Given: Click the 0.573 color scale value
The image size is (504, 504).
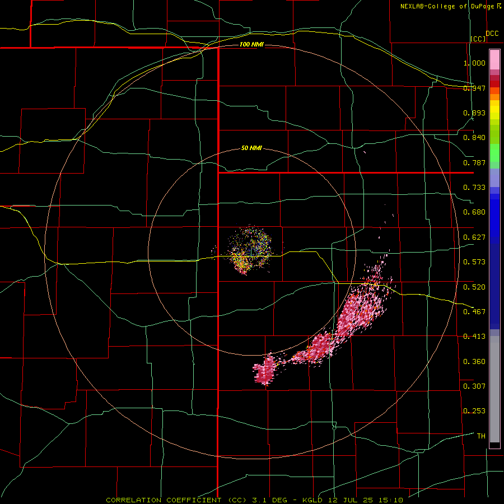Looking at the screenshot, I should tap(474, 262).
